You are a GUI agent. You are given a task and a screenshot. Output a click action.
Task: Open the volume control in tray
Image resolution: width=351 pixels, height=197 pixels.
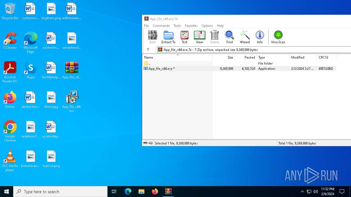point(316,192)
